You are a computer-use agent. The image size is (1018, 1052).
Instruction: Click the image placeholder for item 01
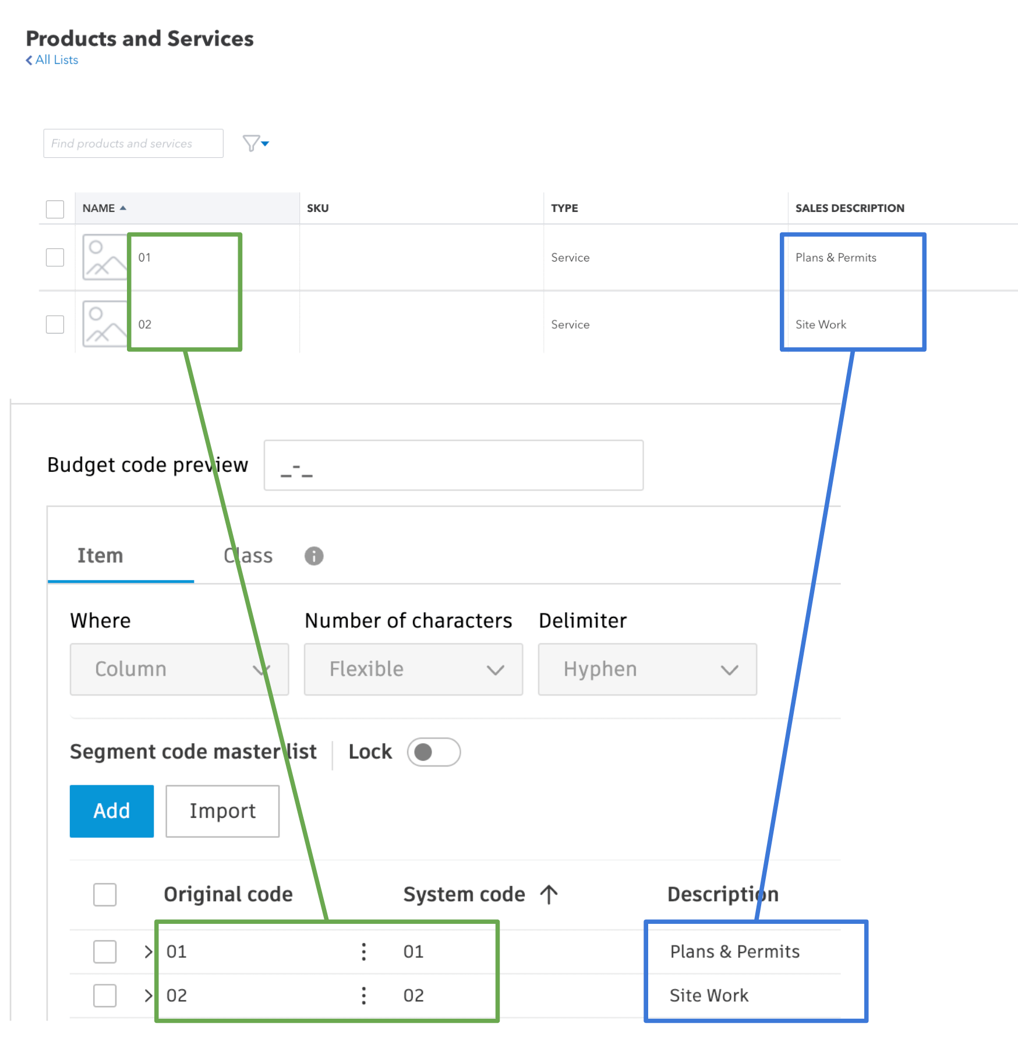105,257
